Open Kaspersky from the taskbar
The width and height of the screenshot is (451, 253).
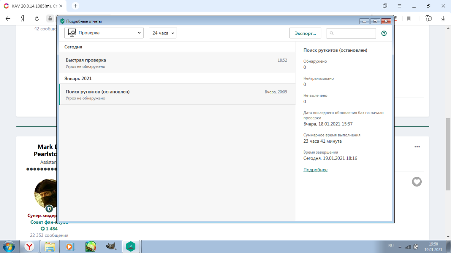[x=131, y=246]
